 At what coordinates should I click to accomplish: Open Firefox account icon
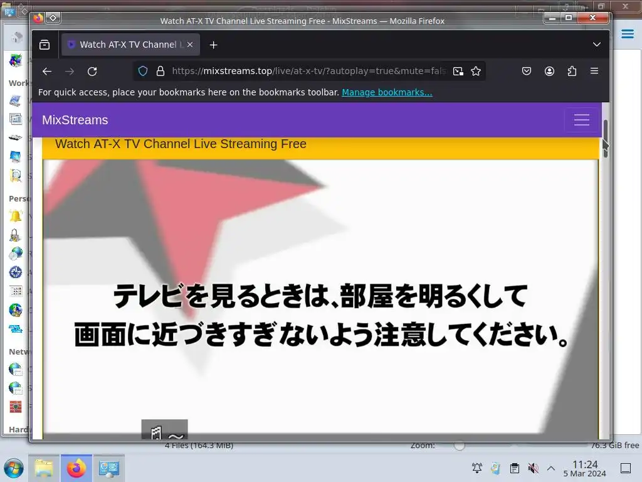[x=549, y=72]
